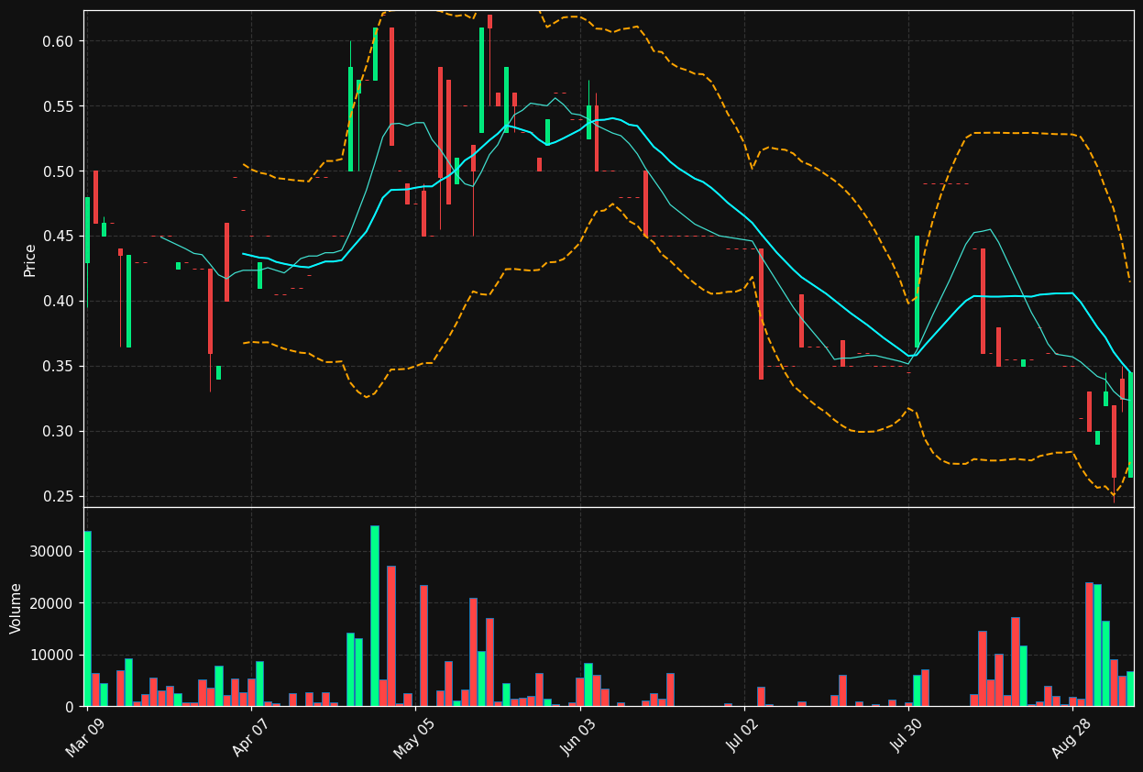Click the Volume axis title
1143x772 pixels.
16,608
